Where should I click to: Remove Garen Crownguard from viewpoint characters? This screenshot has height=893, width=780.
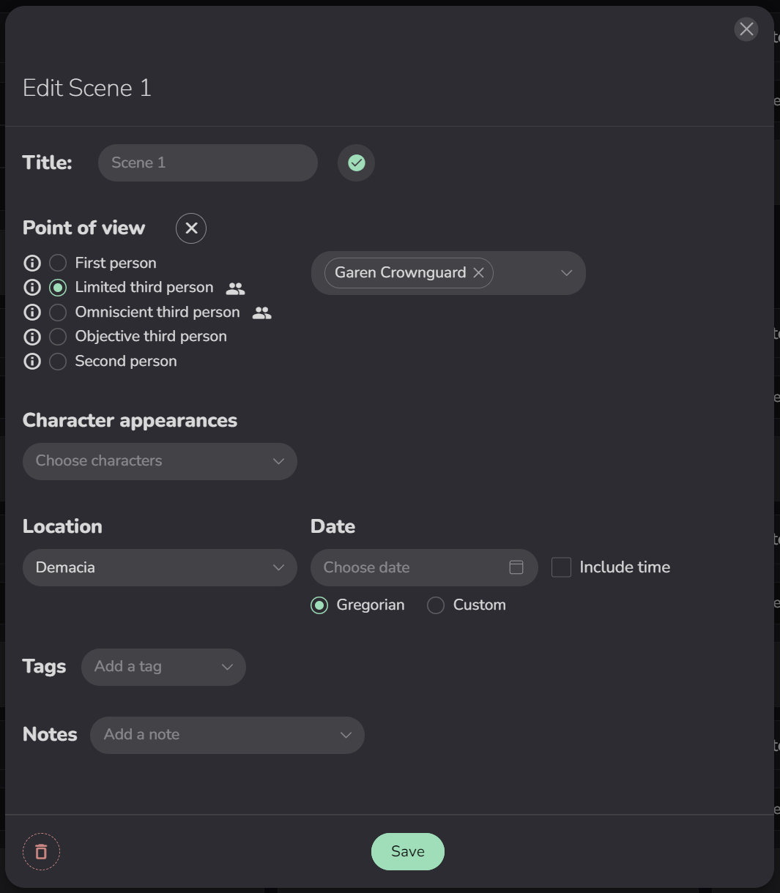(479, 273)
